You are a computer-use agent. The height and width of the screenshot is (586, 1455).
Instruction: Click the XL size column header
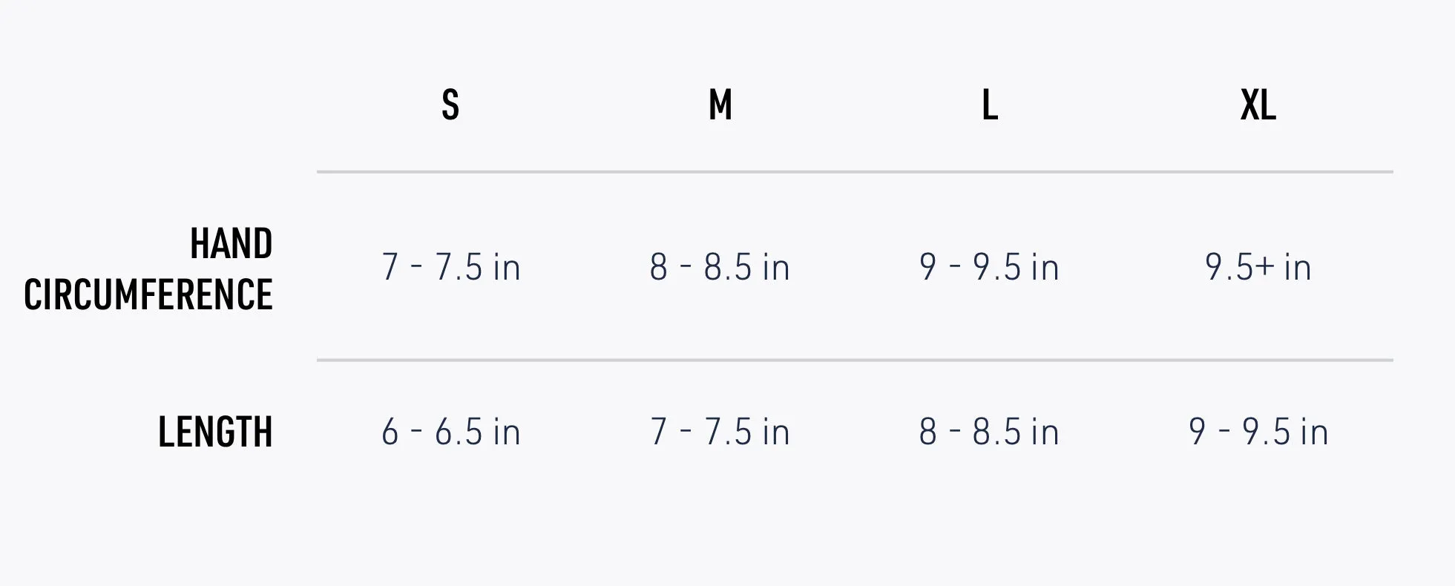(x=1258, y=105)
